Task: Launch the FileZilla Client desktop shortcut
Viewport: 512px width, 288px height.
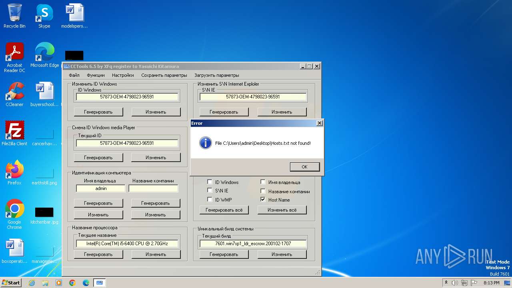Action: (x=14, y=134)
